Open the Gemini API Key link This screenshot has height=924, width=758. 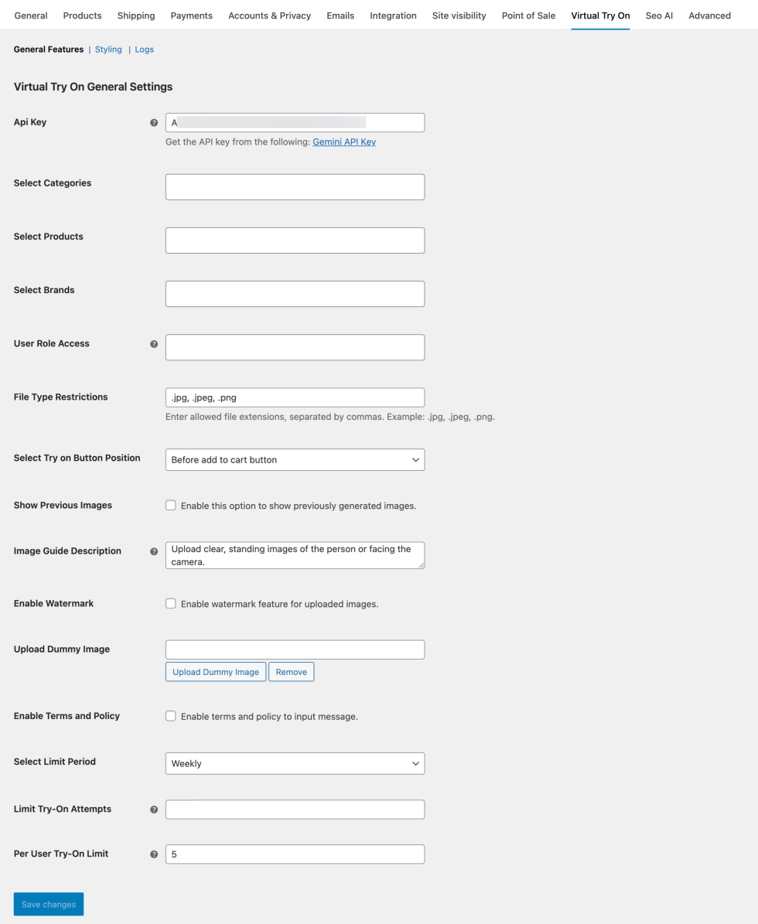click(344, 142)
